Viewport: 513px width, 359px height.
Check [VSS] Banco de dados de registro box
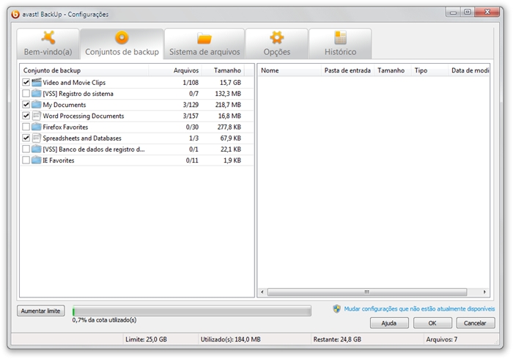coord(26,149)
